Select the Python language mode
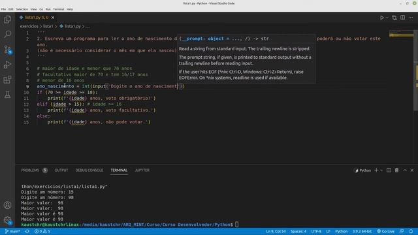 [x=341, y=231]
